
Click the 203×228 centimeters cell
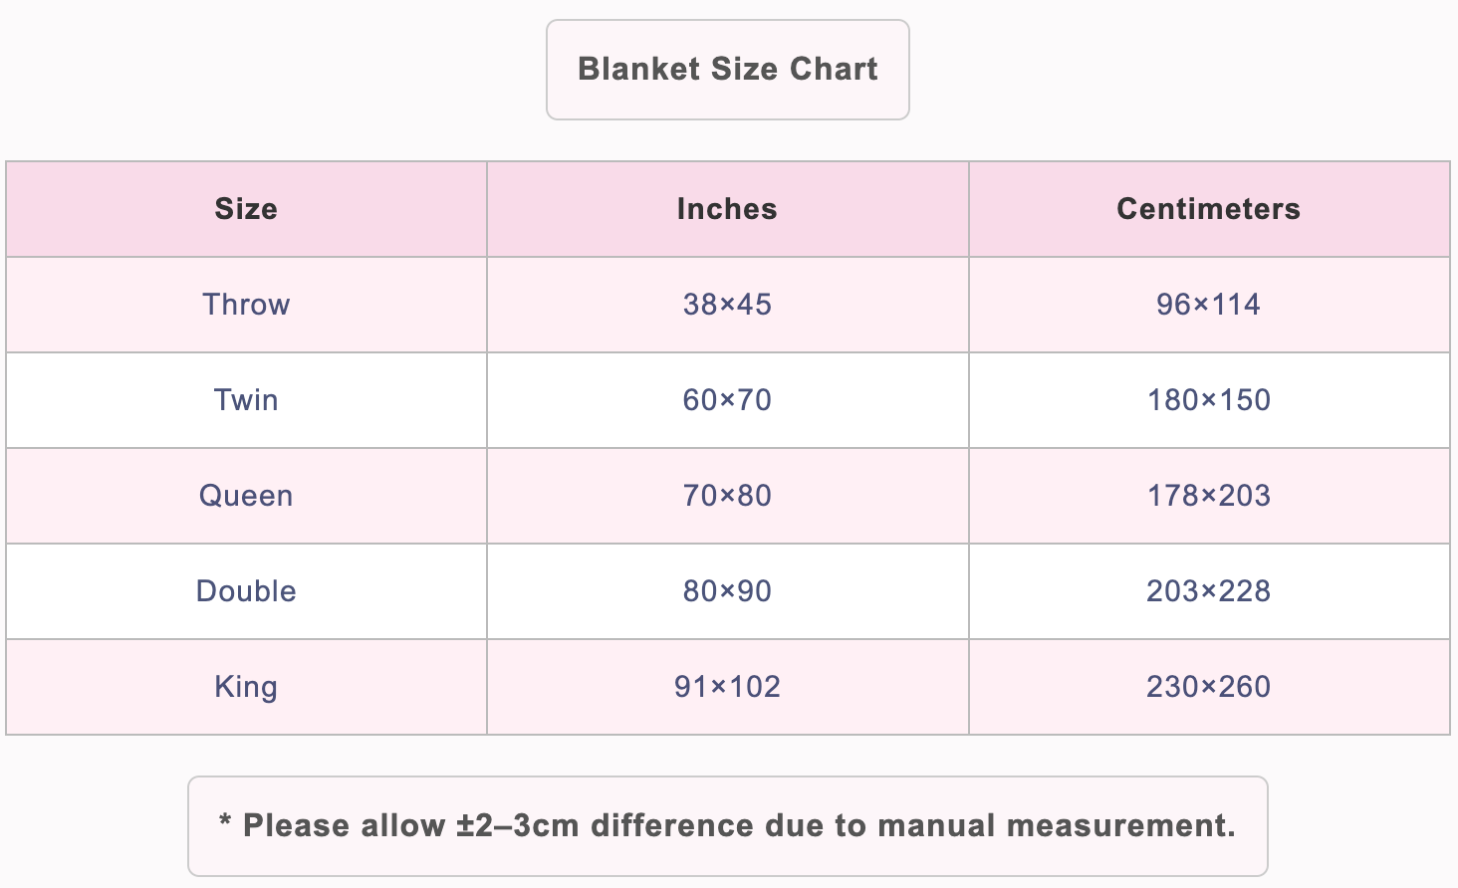pos(1209,591)
